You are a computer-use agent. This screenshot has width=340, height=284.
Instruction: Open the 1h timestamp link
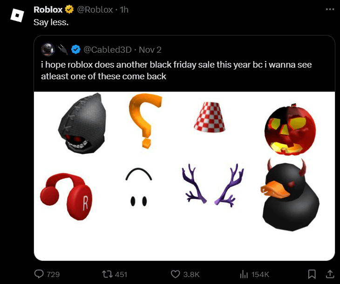[x=124, y=9]
